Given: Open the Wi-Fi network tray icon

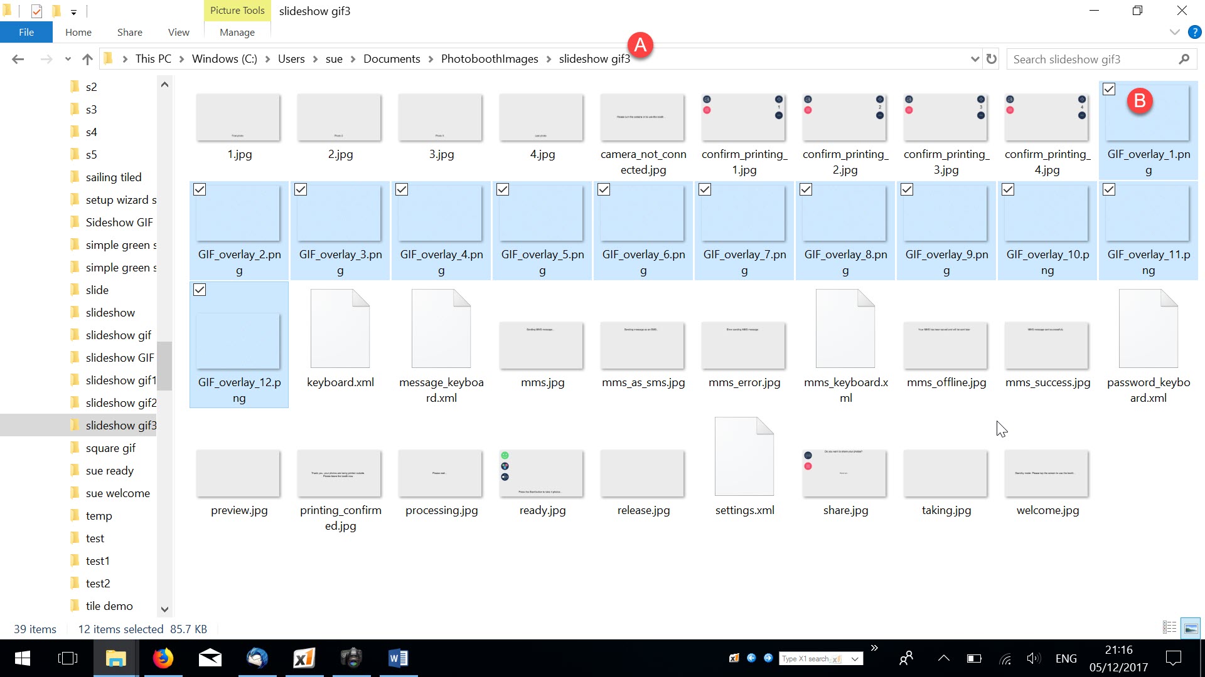Looking at the screenshot, I should (x=1005, y=658).
